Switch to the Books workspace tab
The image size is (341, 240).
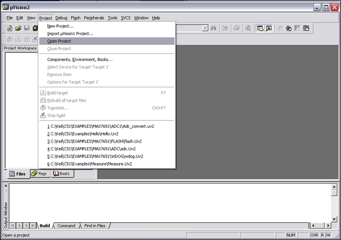(61, 173)
